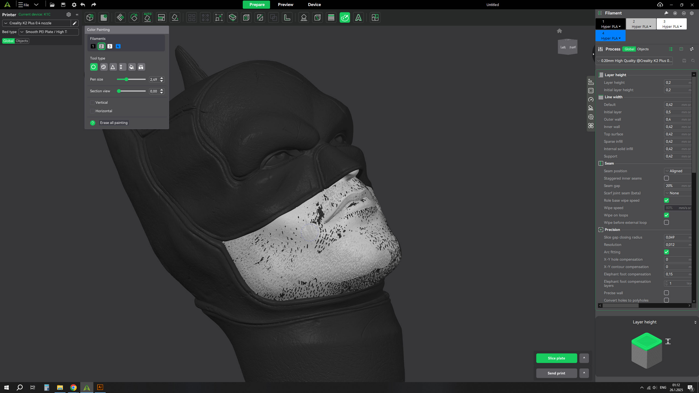The width and height of the screenshot is (699, 393).
Task: Click the Slice plate button
Action: (556, 358)
